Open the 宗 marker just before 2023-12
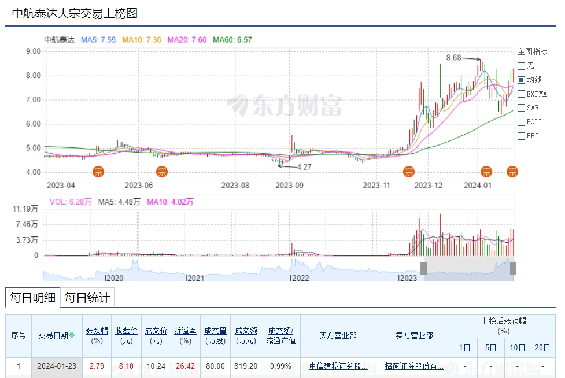565x378 pixels. tap(409, 171)
